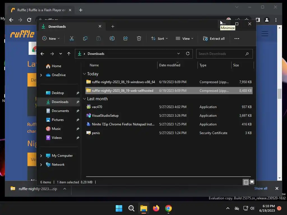The height and width of the screenshot is (215, 287).
Task: Expand OneDrive in navigation pane
Action: tap(41, 75)
